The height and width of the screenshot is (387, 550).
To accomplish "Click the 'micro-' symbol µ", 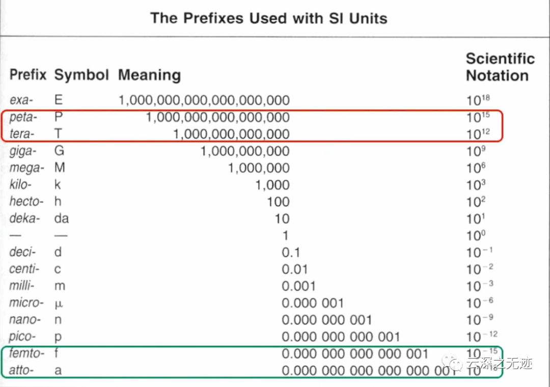I will click(59, 303).
